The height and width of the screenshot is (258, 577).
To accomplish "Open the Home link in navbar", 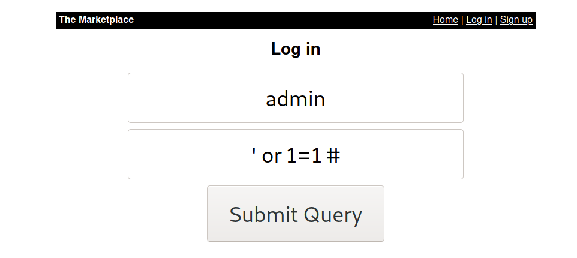I will (x=445, y=20).
